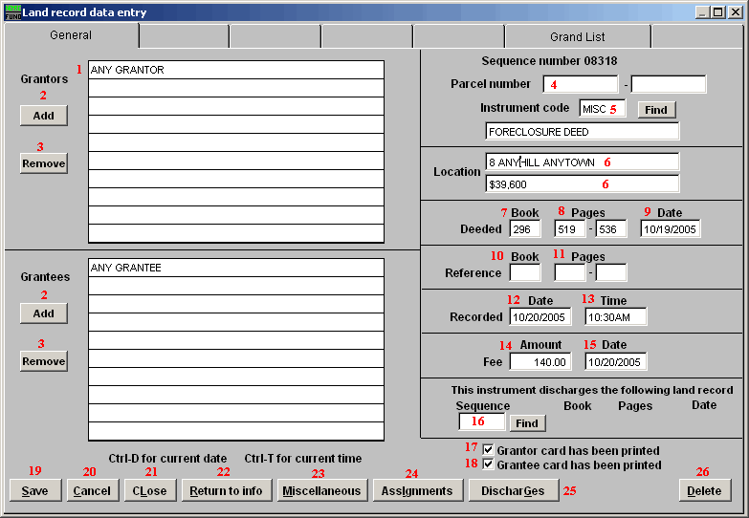The width and height of the screenshot is (749, 518).
Task: Save the land record
Action: pos(35,490)
